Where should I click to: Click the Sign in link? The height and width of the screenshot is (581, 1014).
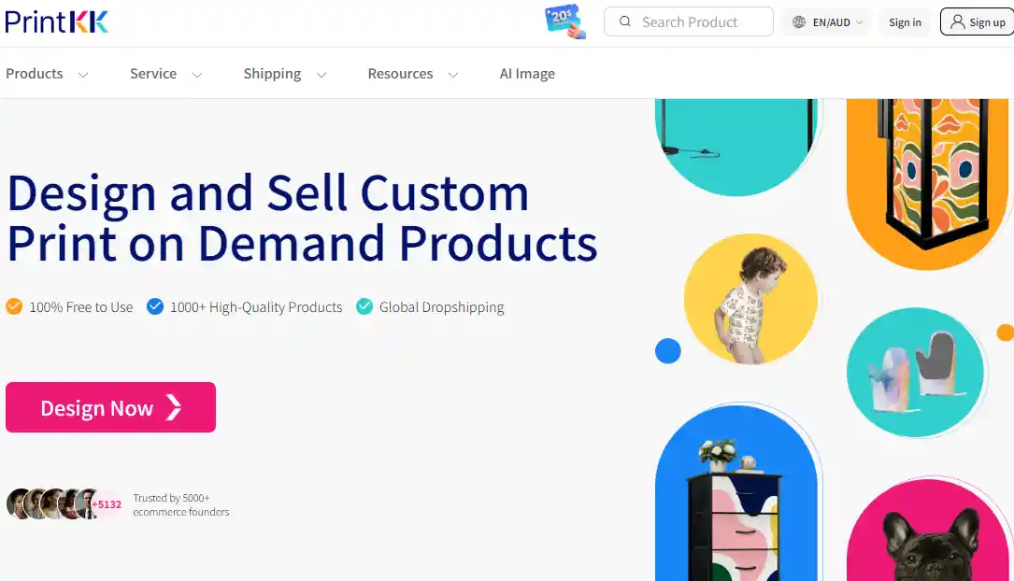pos(905,22)
